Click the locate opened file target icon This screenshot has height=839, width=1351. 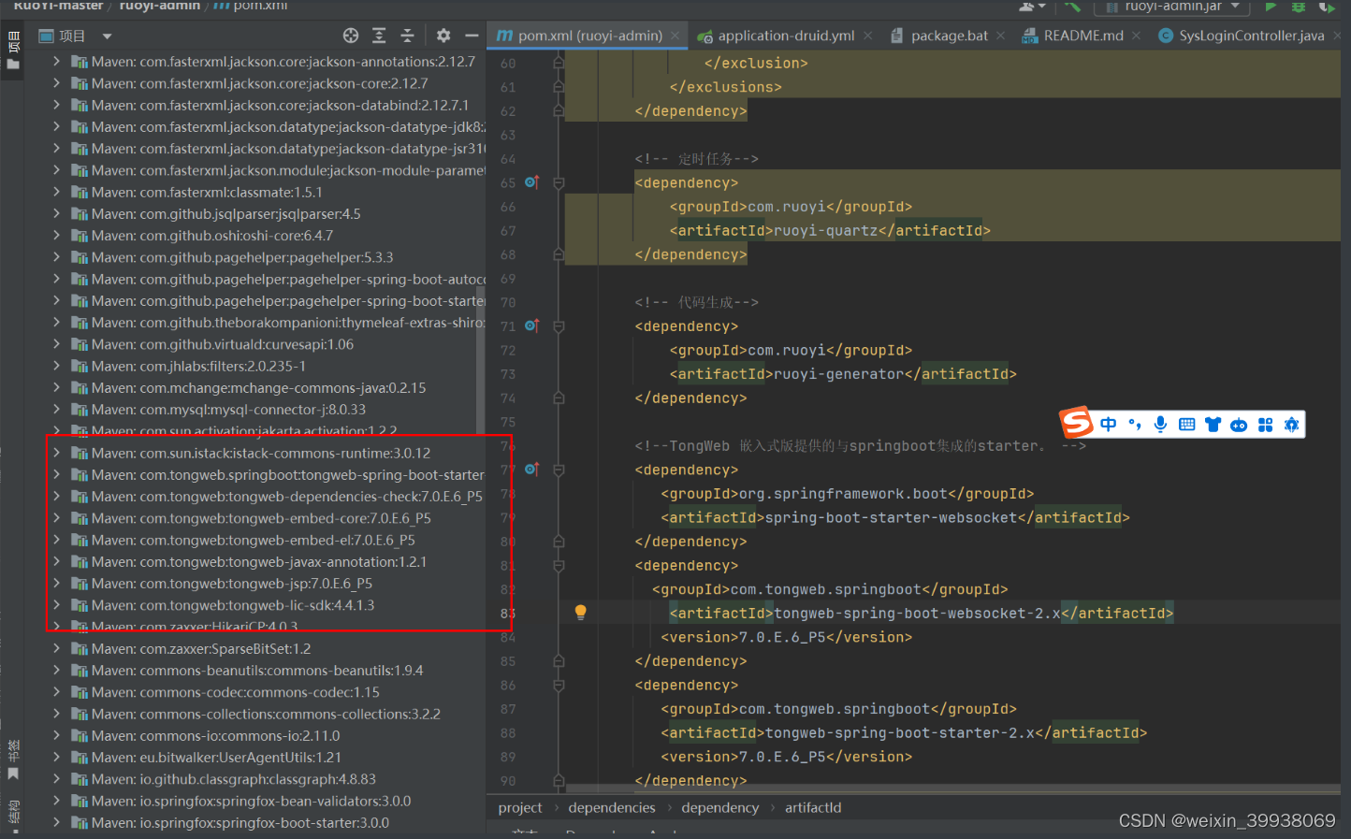click(x=351, y=36)
